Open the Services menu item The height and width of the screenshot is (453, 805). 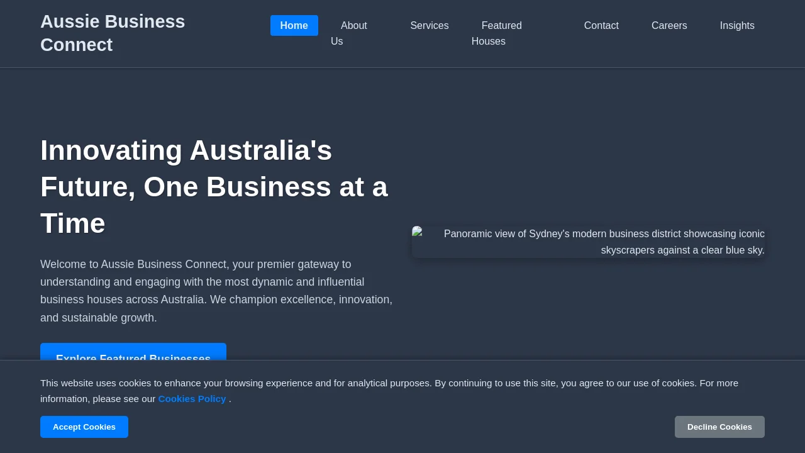[430, 26]
